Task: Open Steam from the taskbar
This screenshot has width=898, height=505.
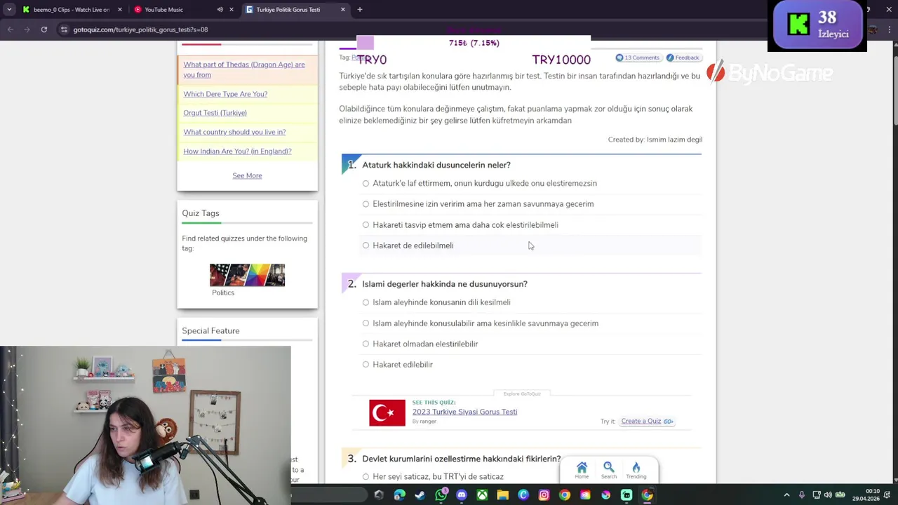Action: [x=420, y=495]
